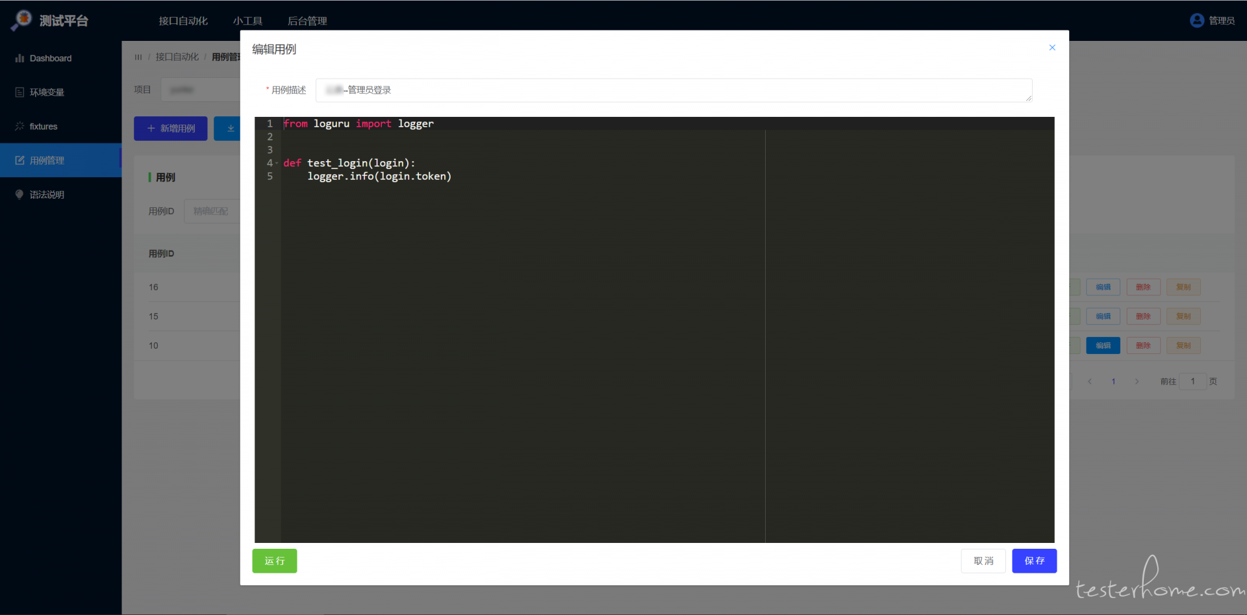This screenshot has width=1247, height=615.
Task: Open 小工具 top navigation menu
Action: tap(247, 21)
